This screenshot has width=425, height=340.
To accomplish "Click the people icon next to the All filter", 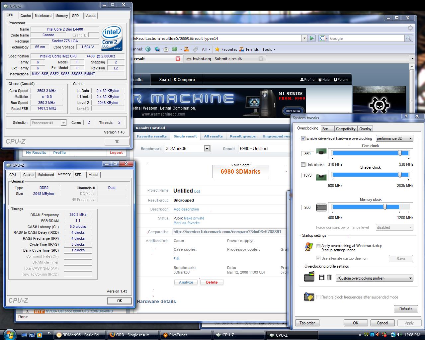I will [187, 49].
